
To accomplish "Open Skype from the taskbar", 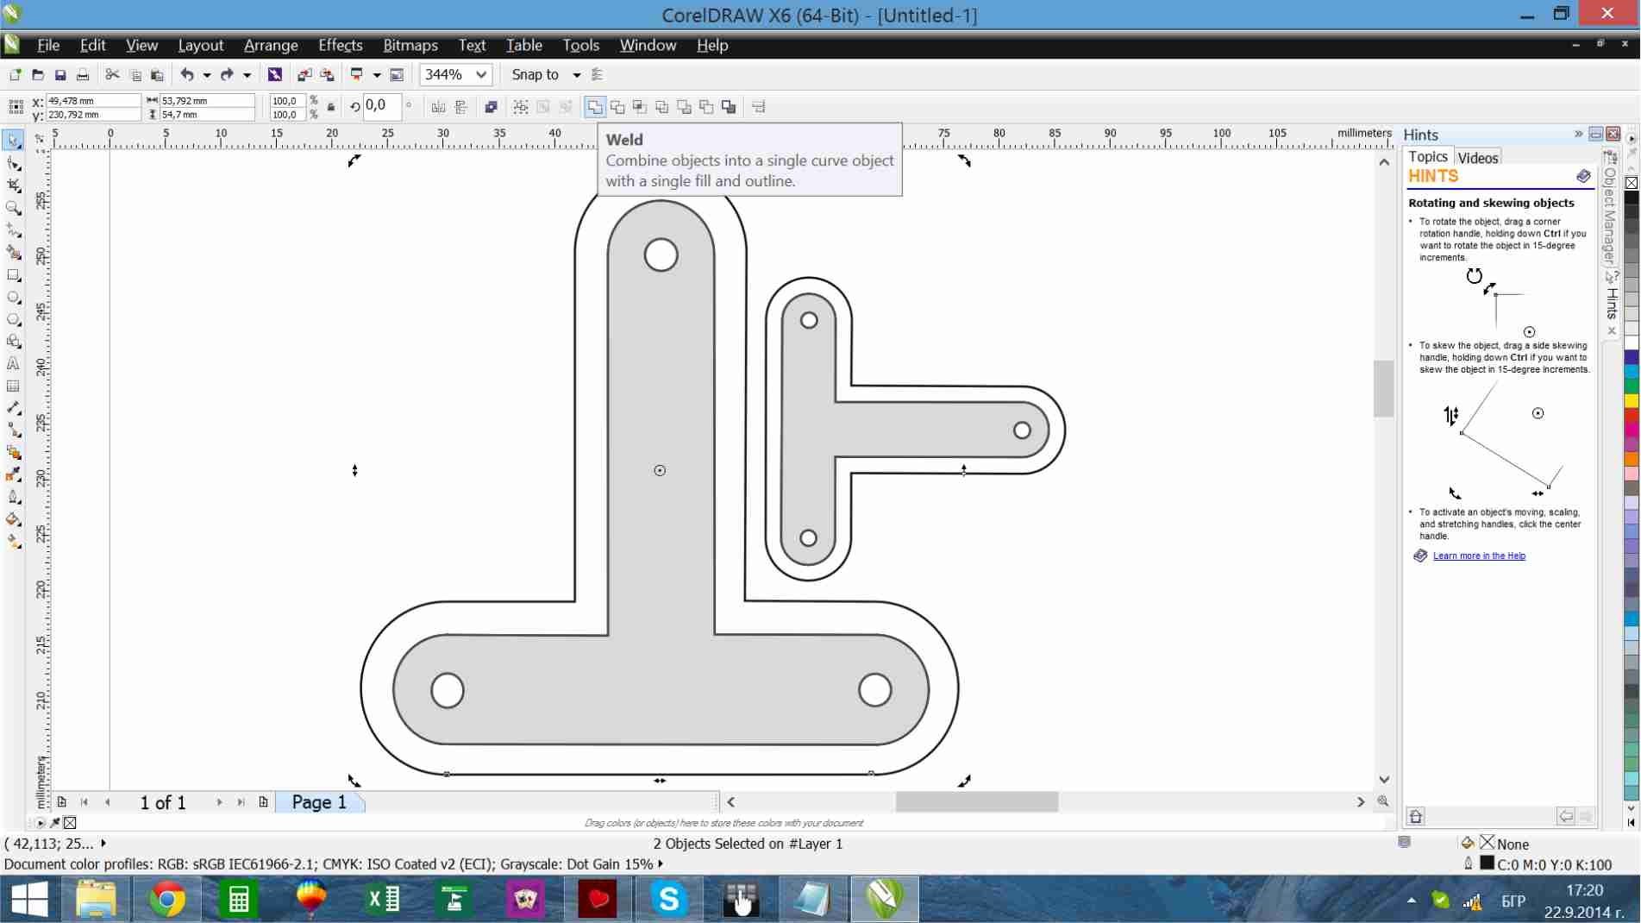I will pyautogui.click(x=669, y=900).
